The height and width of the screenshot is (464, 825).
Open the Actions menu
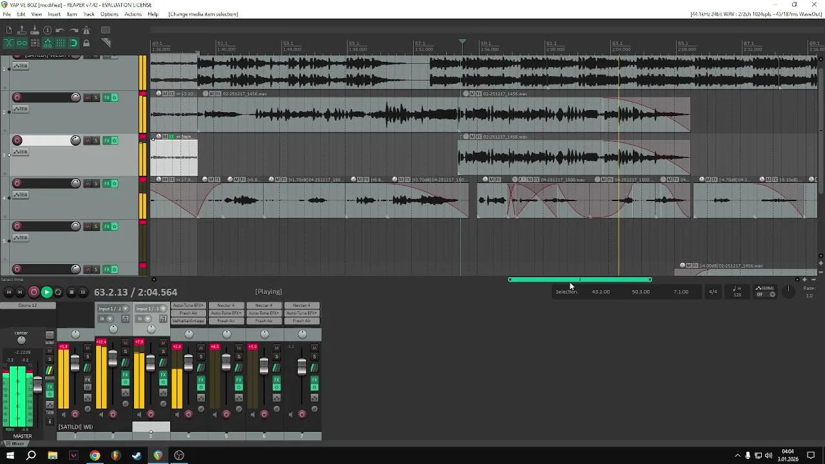click(x=133, y=14)
